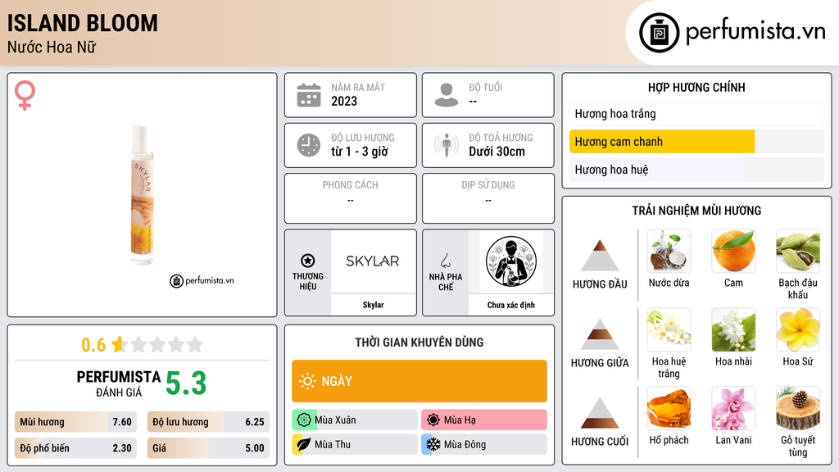Viewport: 839px width, 472px height.
Task: Click the THỜI GIAN KHUYÊN DÙNG heading
Action: pos(419,343)
